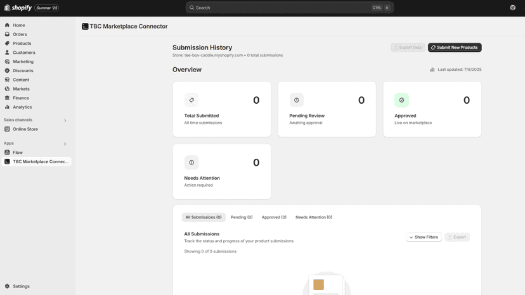Viewport: 525px width, 295px height.
Task: Click the Home house icon
Action: coord(7,25)
